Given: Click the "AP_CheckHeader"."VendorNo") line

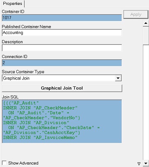Looking at the screenshot, I should pos(41,118).
